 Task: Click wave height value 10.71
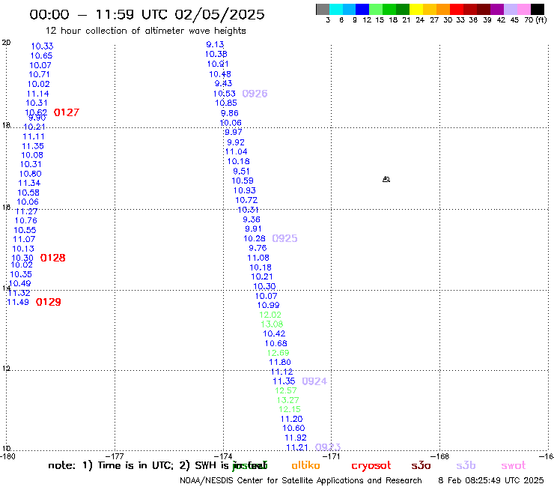click(39, 75)
